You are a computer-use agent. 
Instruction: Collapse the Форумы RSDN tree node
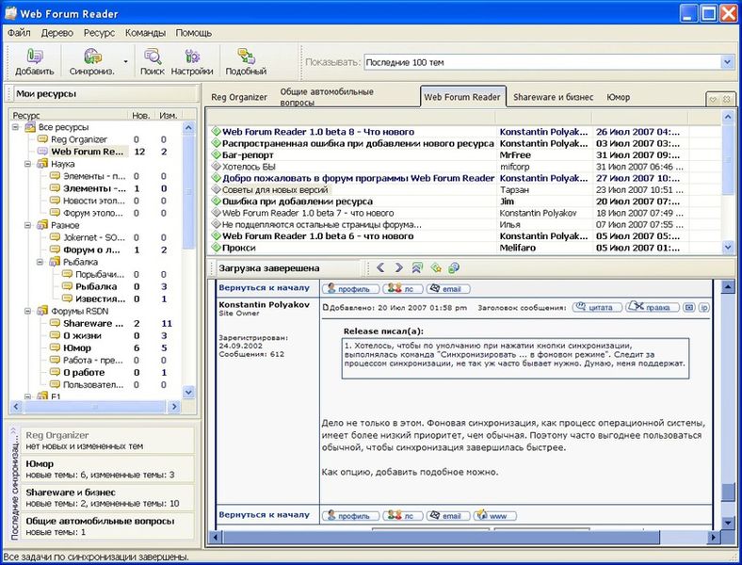click(x=29, y=311)
